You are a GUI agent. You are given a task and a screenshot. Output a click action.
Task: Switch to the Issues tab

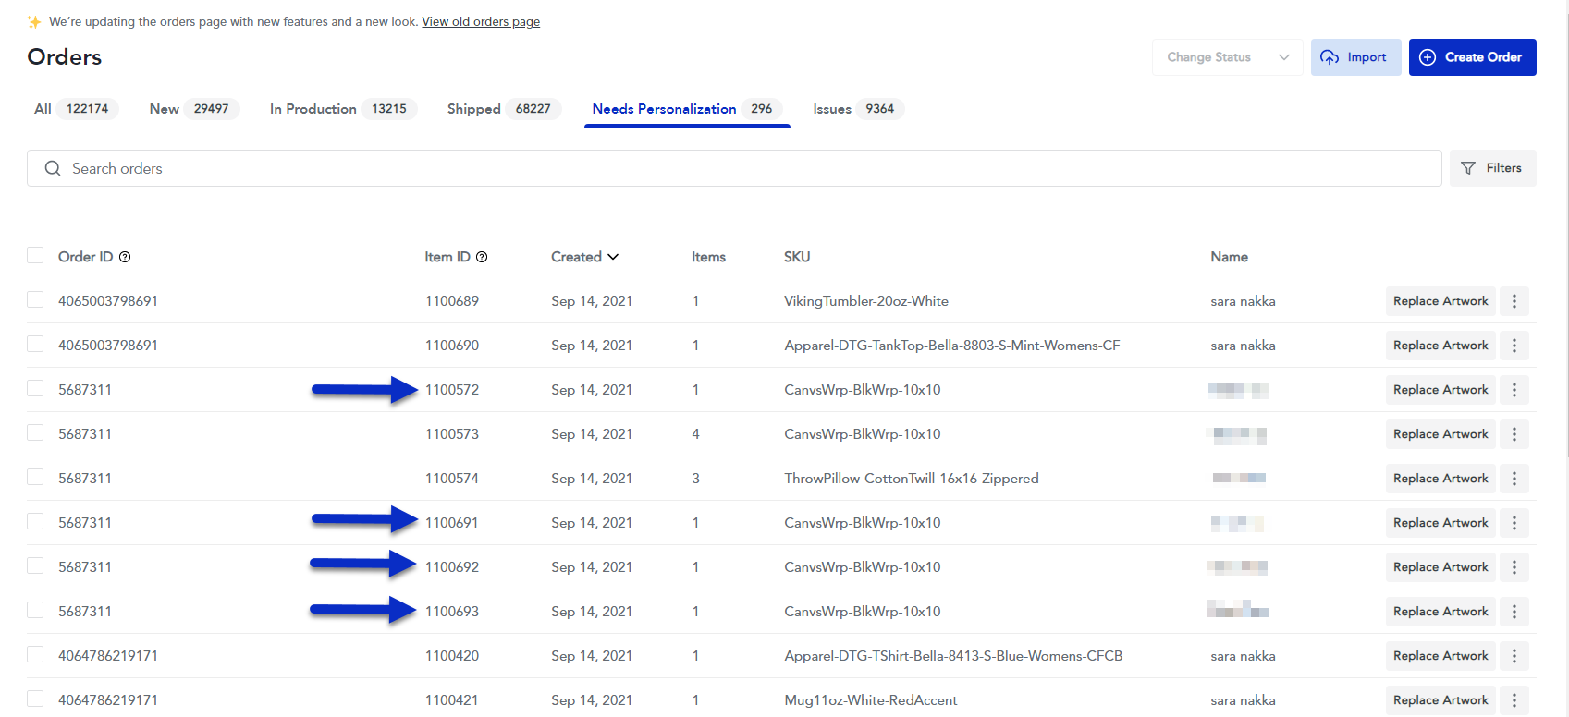856,109
